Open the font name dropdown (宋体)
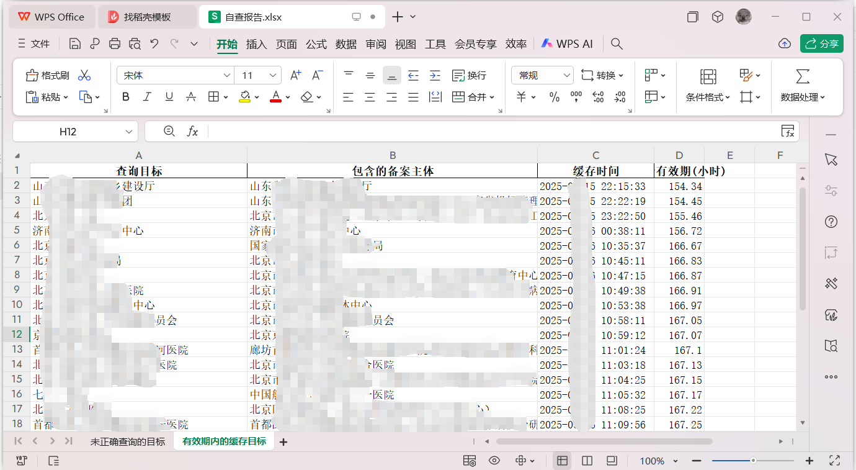 click(227, 75)
